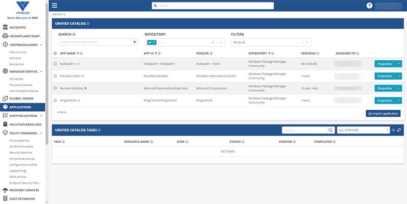The image size is (407, 204).
Task: Select the Parallels Client radio button
Action: click(55, 76)
